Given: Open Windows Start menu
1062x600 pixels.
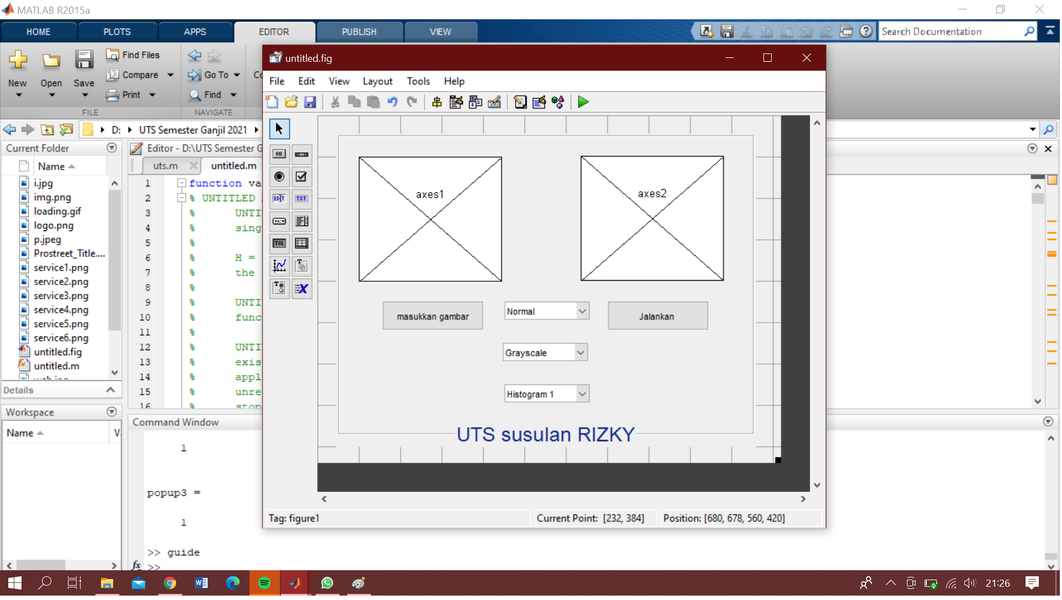Looking at the screenshot, I should tap(15, 584).
